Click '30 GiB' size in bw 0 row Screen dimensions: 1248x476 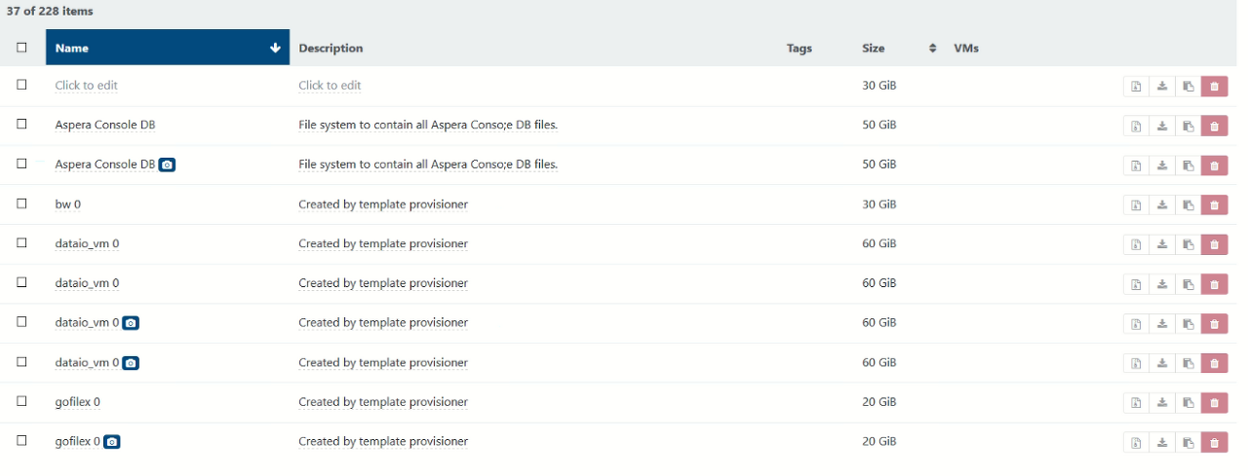pos(879,204)
